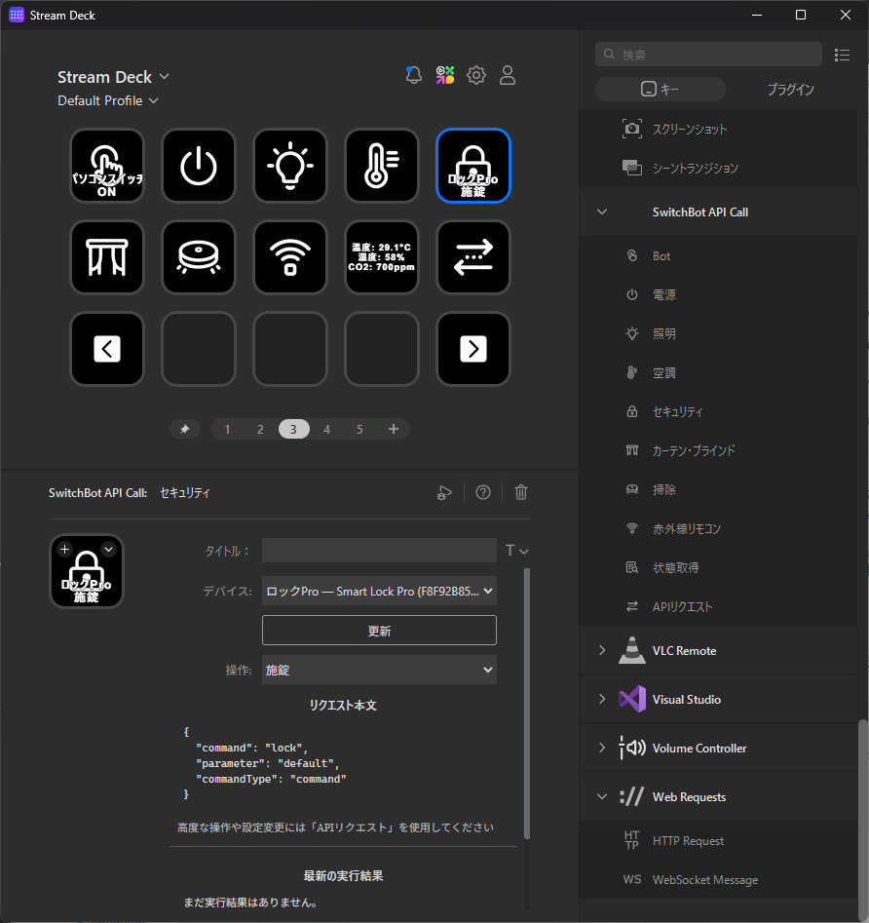Image resolution: width=869 pixels, height=923 pixels.
Task: Collapse Web Requests category
Action: click(x=602, y=797)
